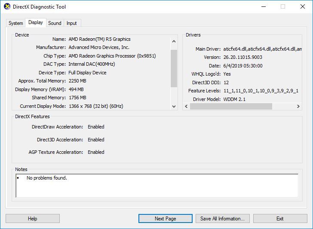Click the 'Current Display Mode:' label
Image resolution: width=313 pixels, height=229 pixels.
tap(43, 106)
